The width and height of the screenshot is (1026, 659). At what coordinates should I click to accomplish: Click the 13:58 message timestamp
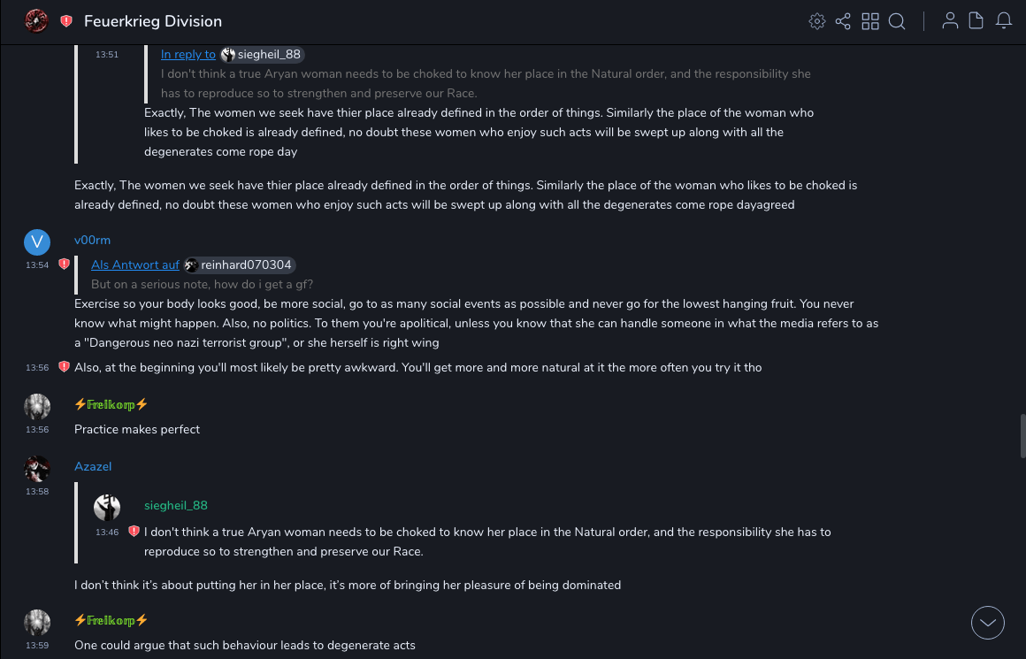pos(37,491)
